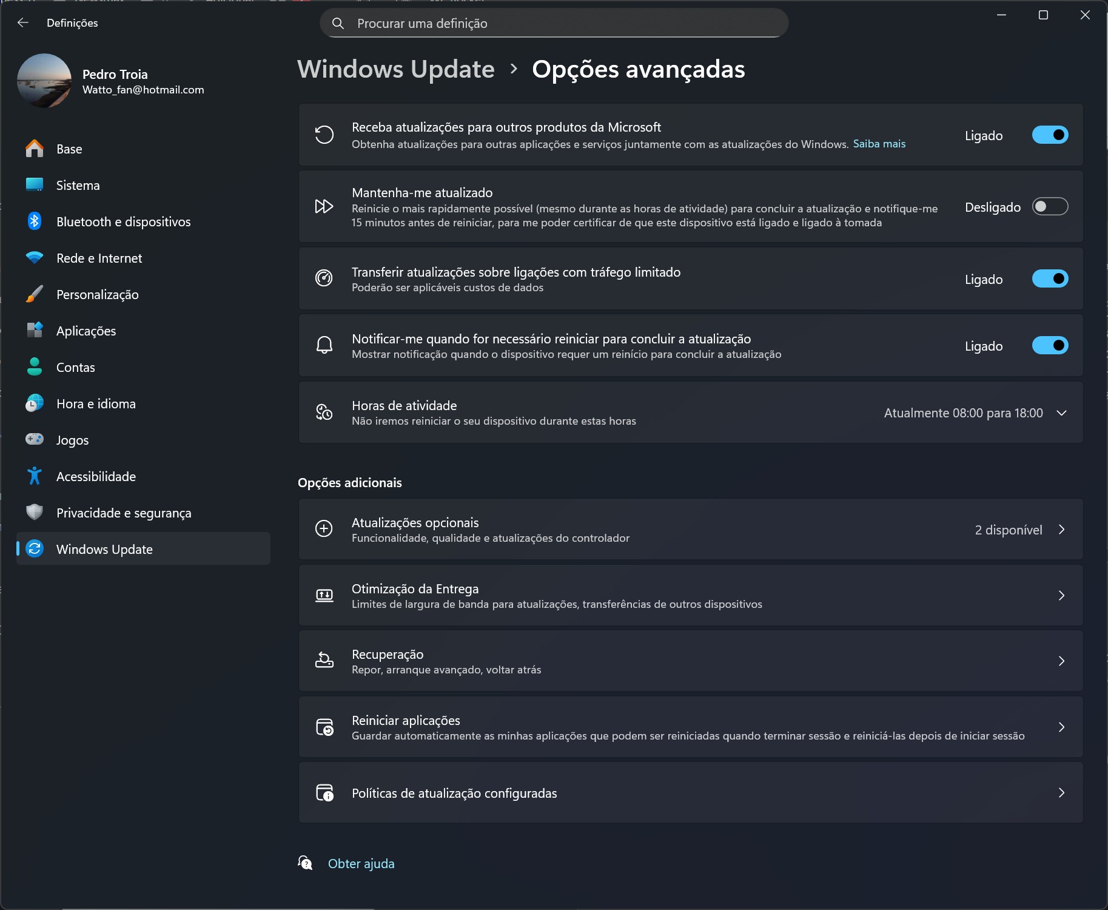
Task: Select Windows Update in the sidebar
Action: [x=104, y=549]
